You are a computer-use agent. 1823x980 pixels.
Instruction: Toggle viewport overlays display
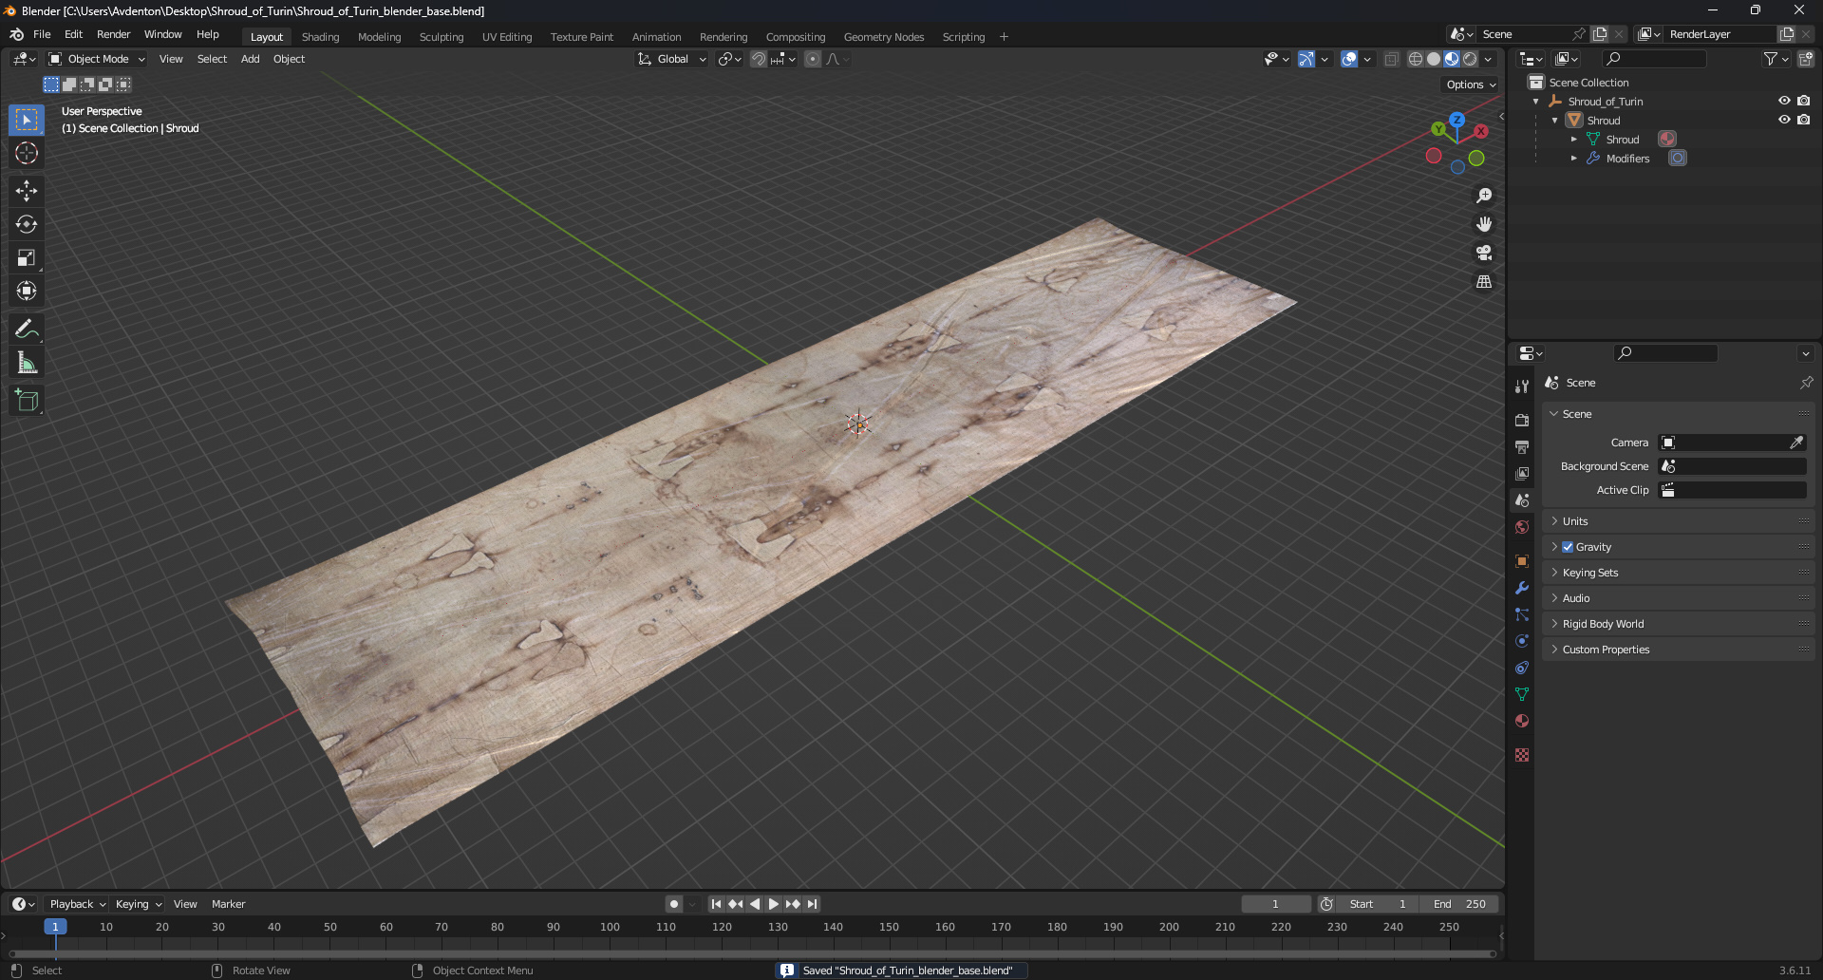[1349, 59]
